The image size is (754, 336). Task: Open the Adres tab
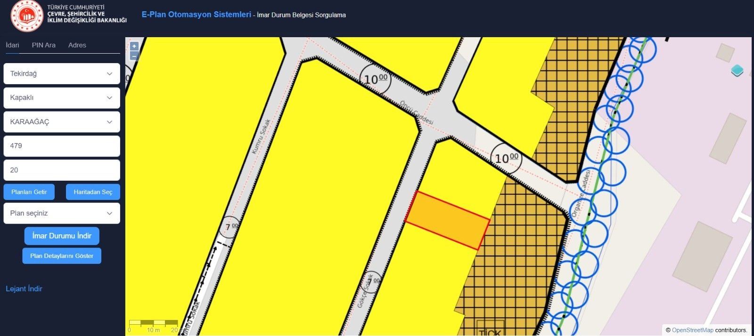tap(77, 45)
